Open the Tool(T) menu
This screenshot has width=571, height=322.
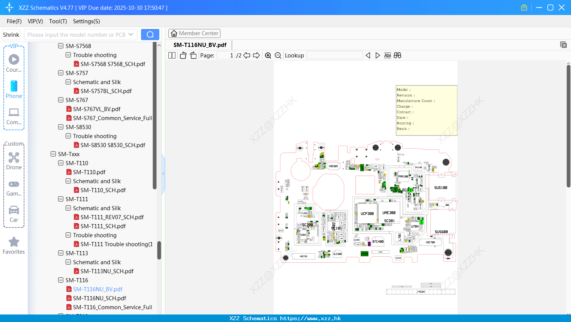click(58, 21)
